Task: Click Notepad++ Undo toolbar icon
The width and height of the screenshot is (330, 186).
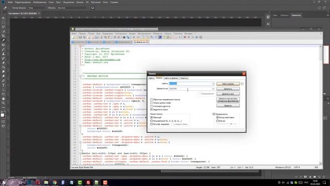Action: [x=114, y=37]
